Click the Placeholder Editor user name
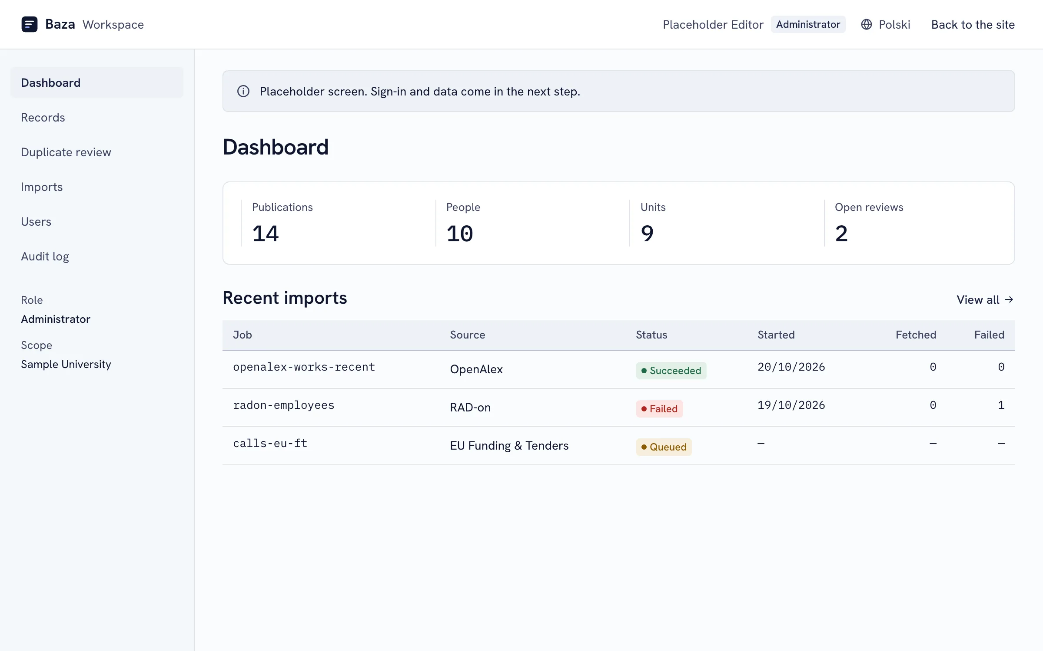1043x651 pixels. pyautogui.click(x=713, y=24)
